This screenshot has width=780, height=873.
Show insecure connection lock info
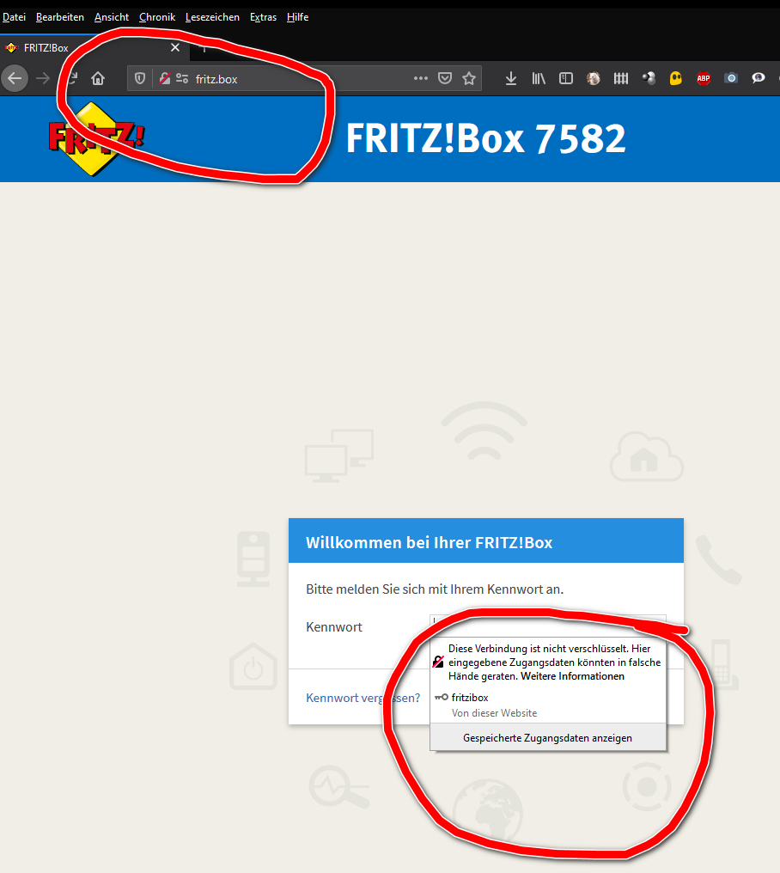click(x=165, y=78)
